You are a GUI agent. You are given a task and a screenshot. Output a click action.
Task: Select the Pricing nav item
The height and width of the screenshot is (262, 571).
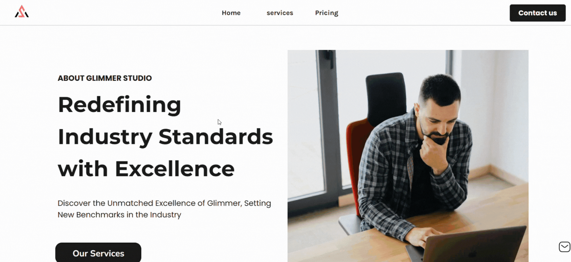[326, 13]
